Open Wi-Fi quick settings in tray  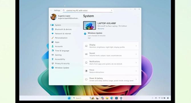click(x=159, y=98)
